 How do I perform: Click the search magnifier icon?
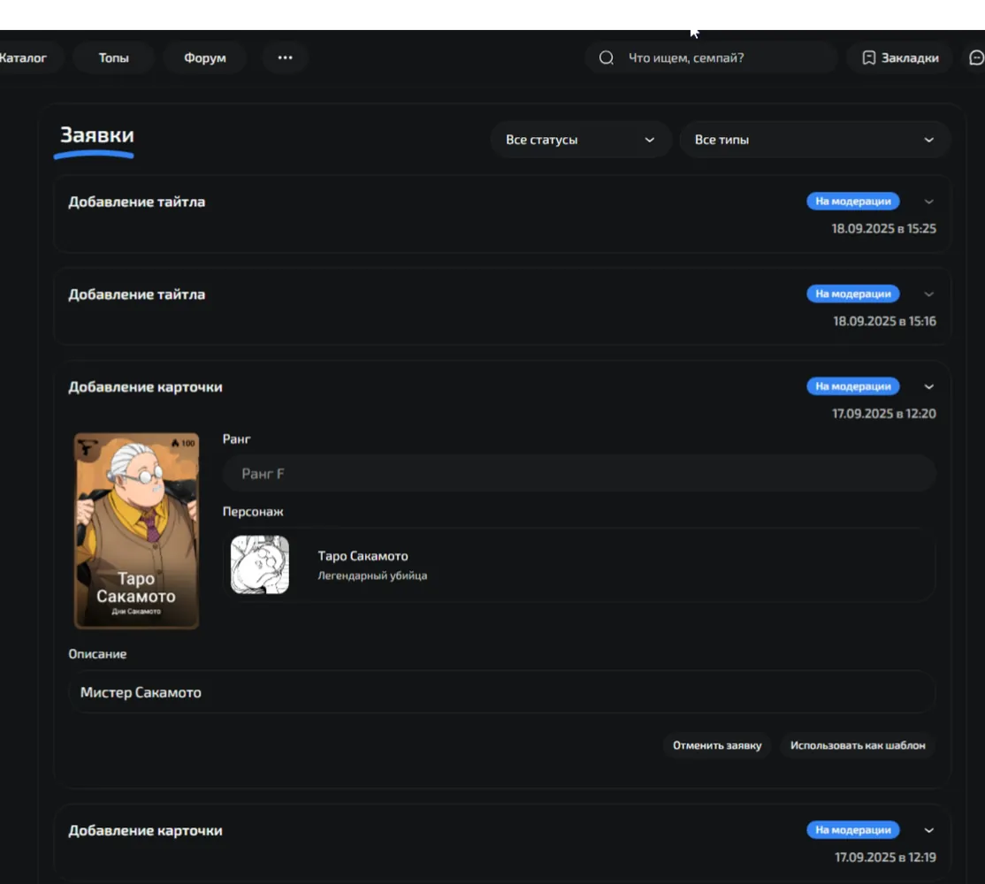[x=607, y=57]
